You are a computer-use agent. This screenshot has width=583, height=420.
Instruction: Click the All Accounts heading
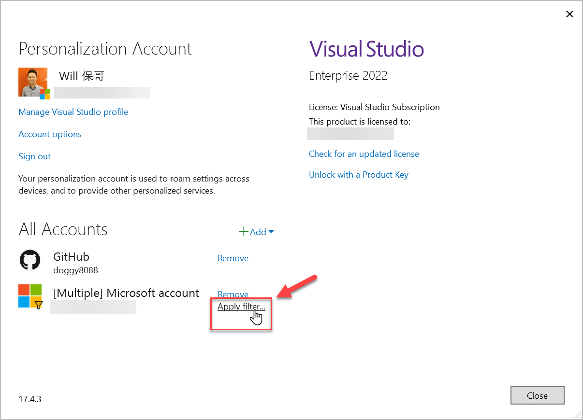coord(63,229)
